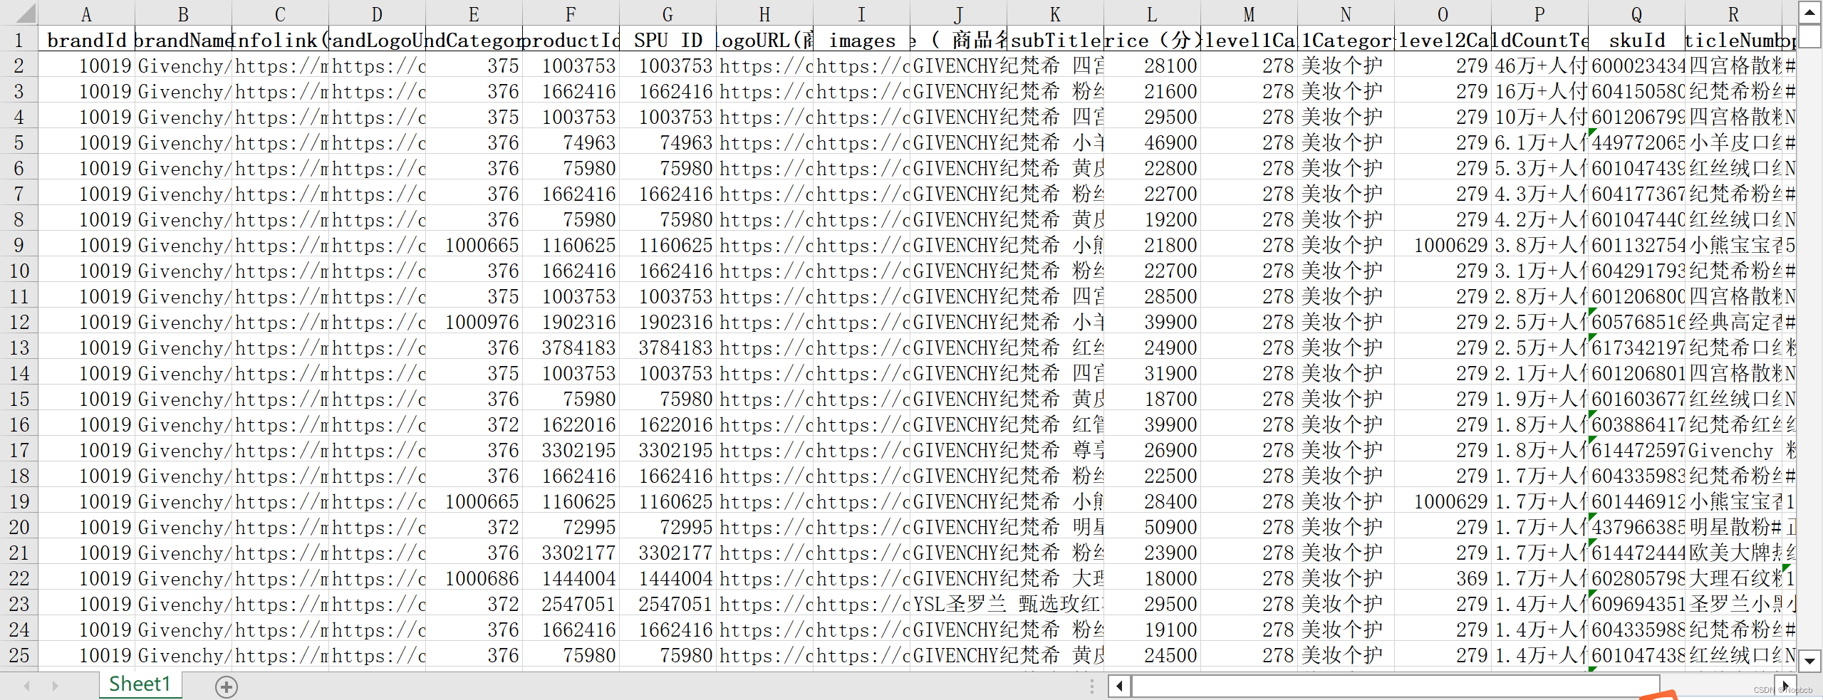Select productId cell 2547051 in row 23
Screen dimensions: 1823x700
(571, 604)
